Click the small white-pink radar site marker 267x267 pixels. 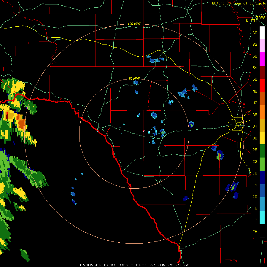pos(144,131)
